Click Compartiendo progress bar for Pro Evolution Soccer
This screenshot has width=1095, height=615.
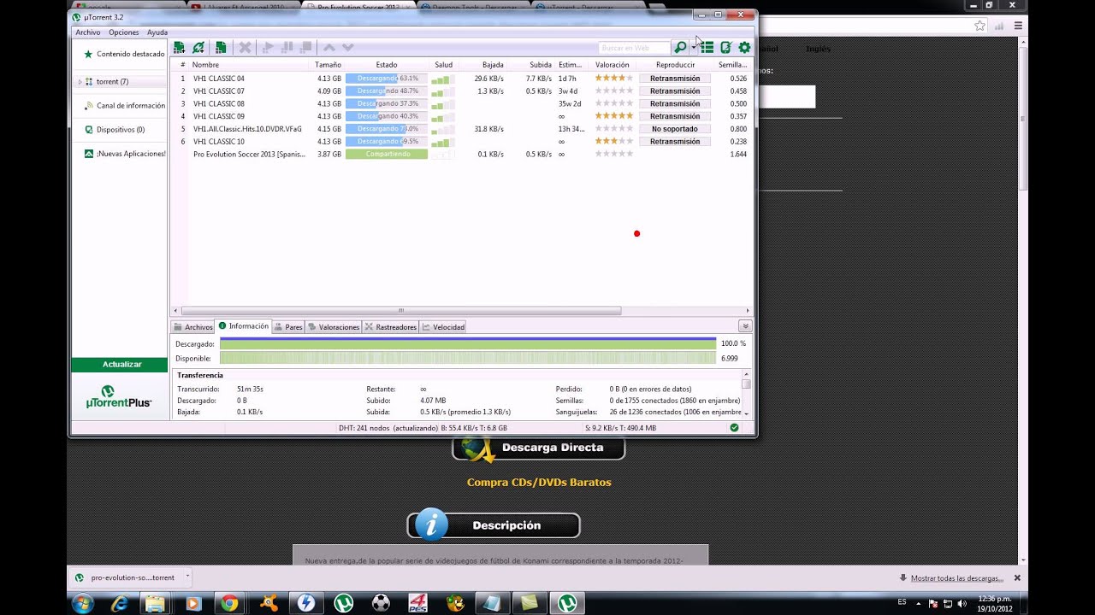pos(387,155)
